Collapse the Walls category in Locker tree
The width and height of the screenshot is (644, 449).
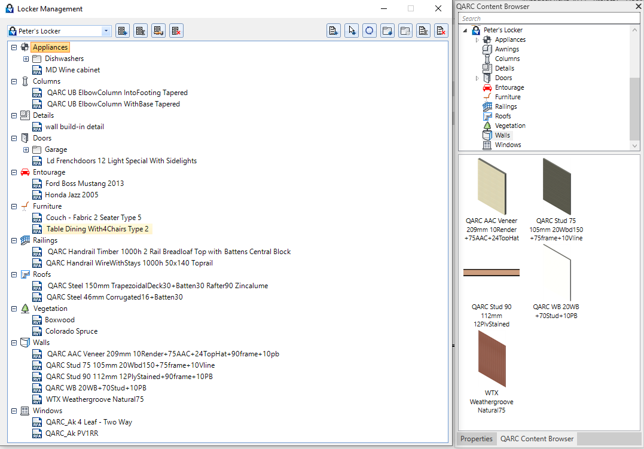click(14, 343)
